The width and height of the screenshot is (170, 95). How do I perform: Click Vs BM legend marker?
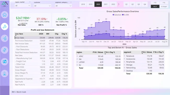tap(123, 15)
